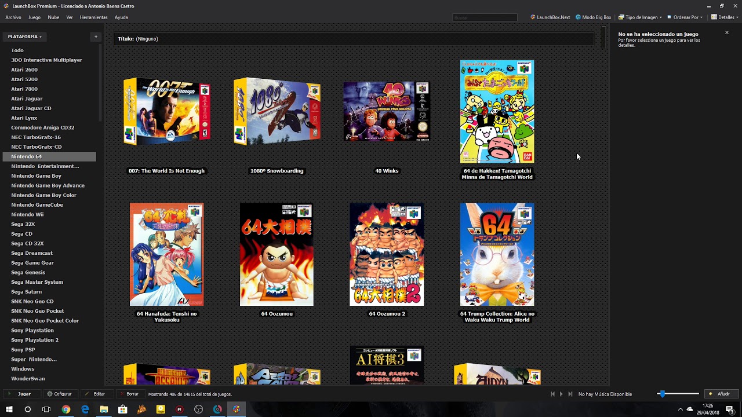Launch Modo Big Box
Screen dimensions: 742x417
pos(593,17)
